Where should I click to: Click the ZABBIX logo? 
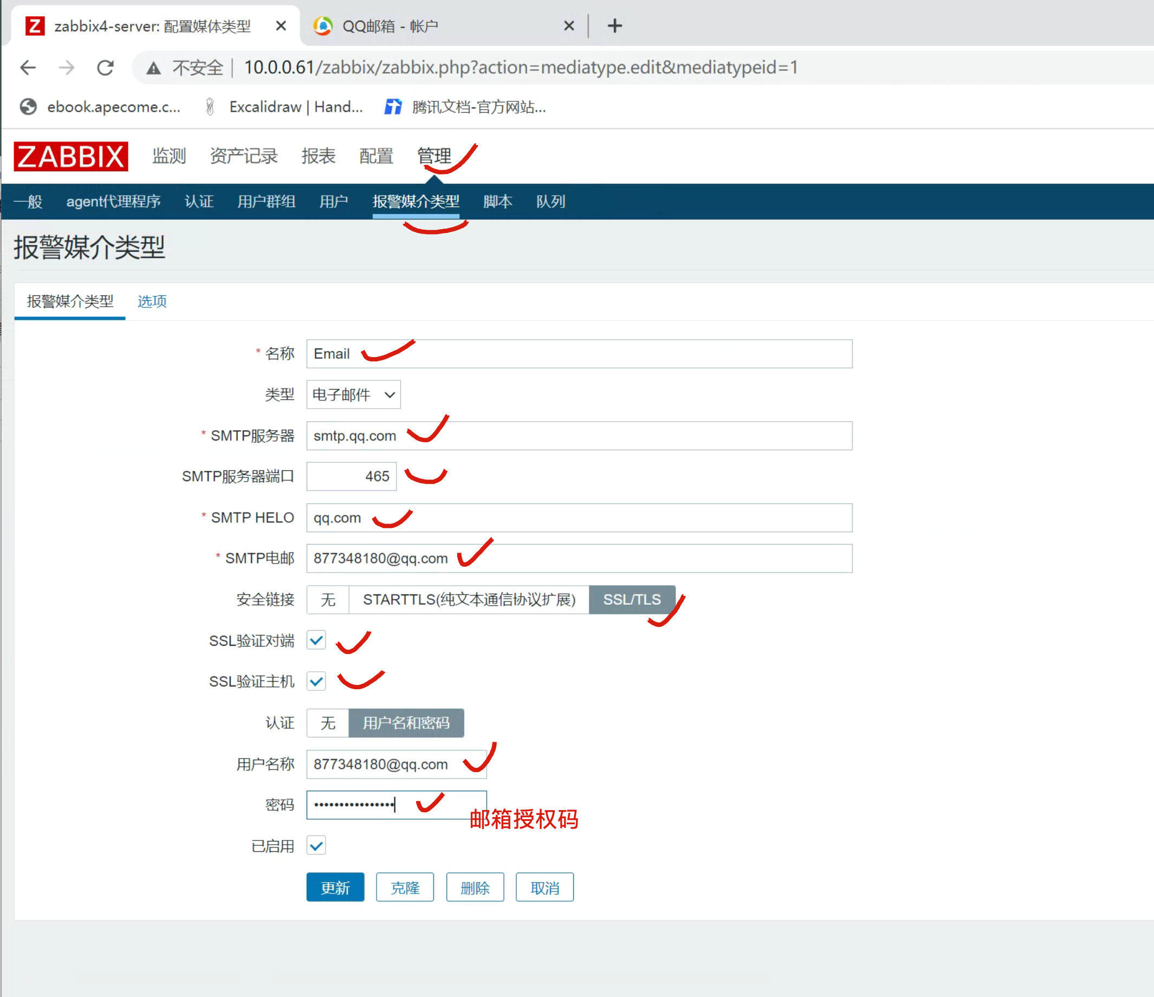coord(71,157)
